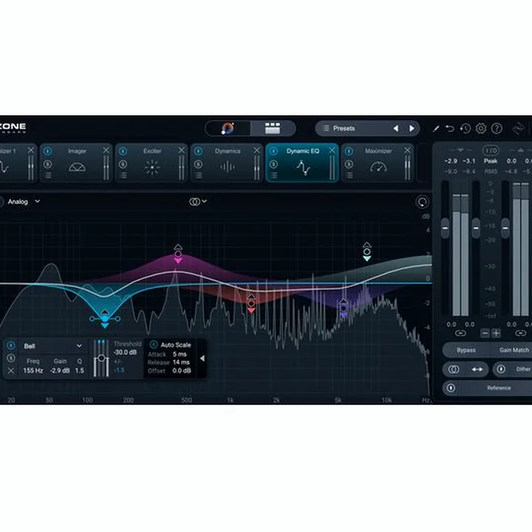Adjust the band threshold slider handle
Screen dimensions: 532x532
click(101, 358)
